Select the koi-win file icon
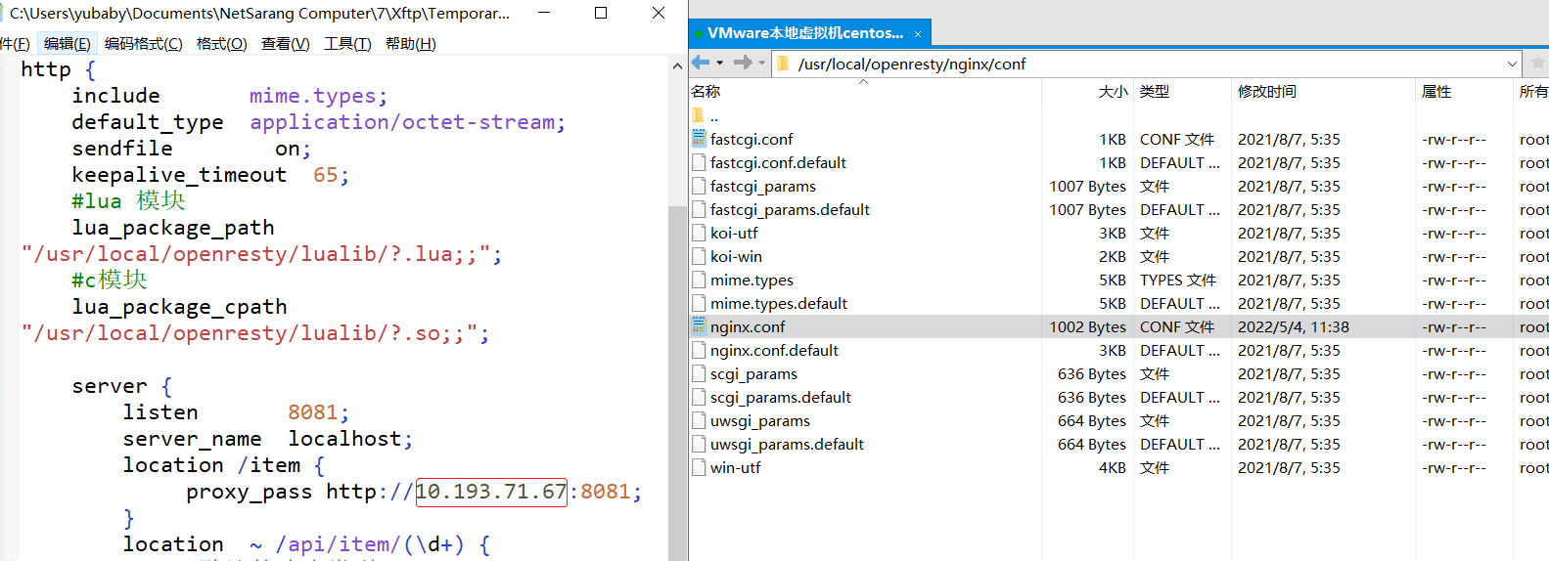The image size is (1549, 561). pos(699,256)
